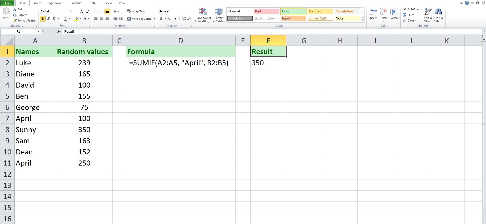Switch to the Page Layout tab
This screenshot has width=486, height=224.
pos(56,3)
